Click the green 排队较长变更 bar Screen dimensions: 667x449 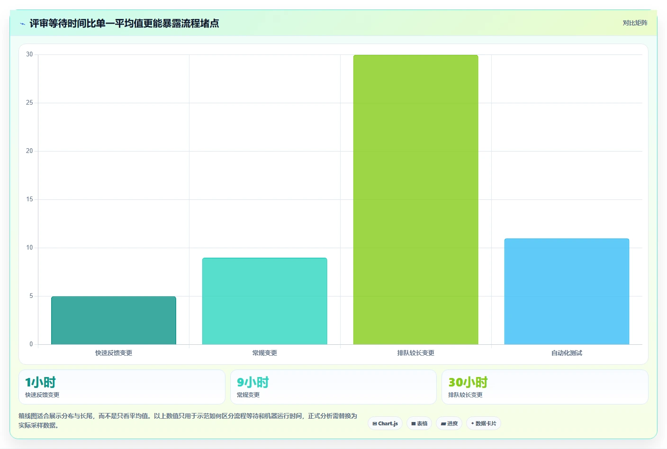coord(415,199)
